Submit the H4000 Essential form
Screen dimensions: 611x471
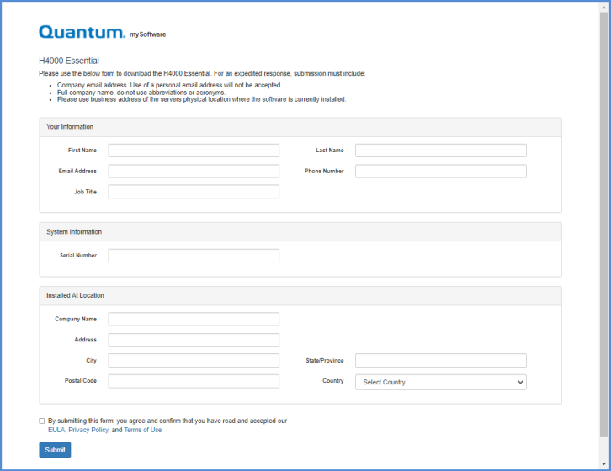pos(55,450)
